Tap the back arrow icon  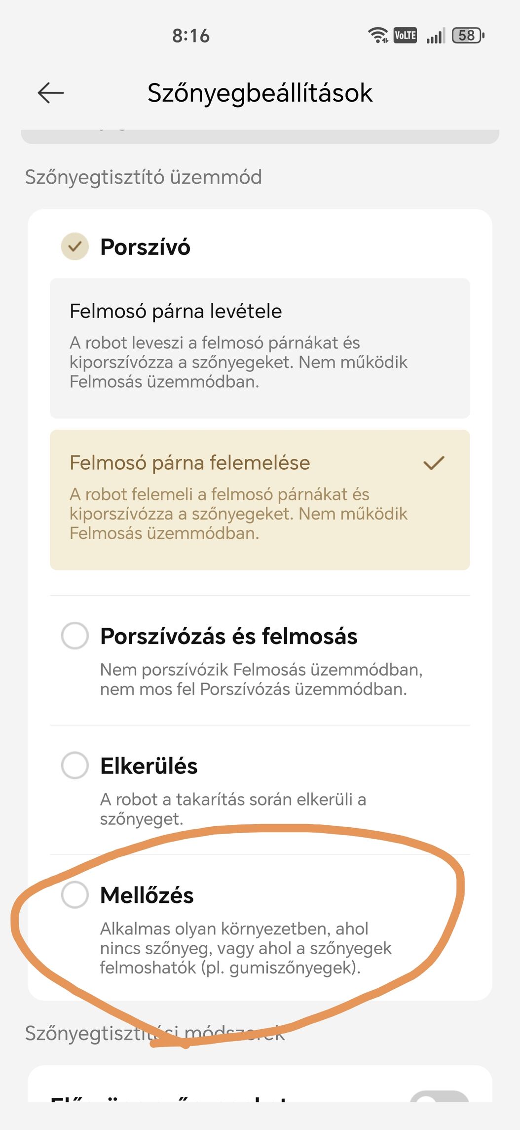[x=51, y=92]
